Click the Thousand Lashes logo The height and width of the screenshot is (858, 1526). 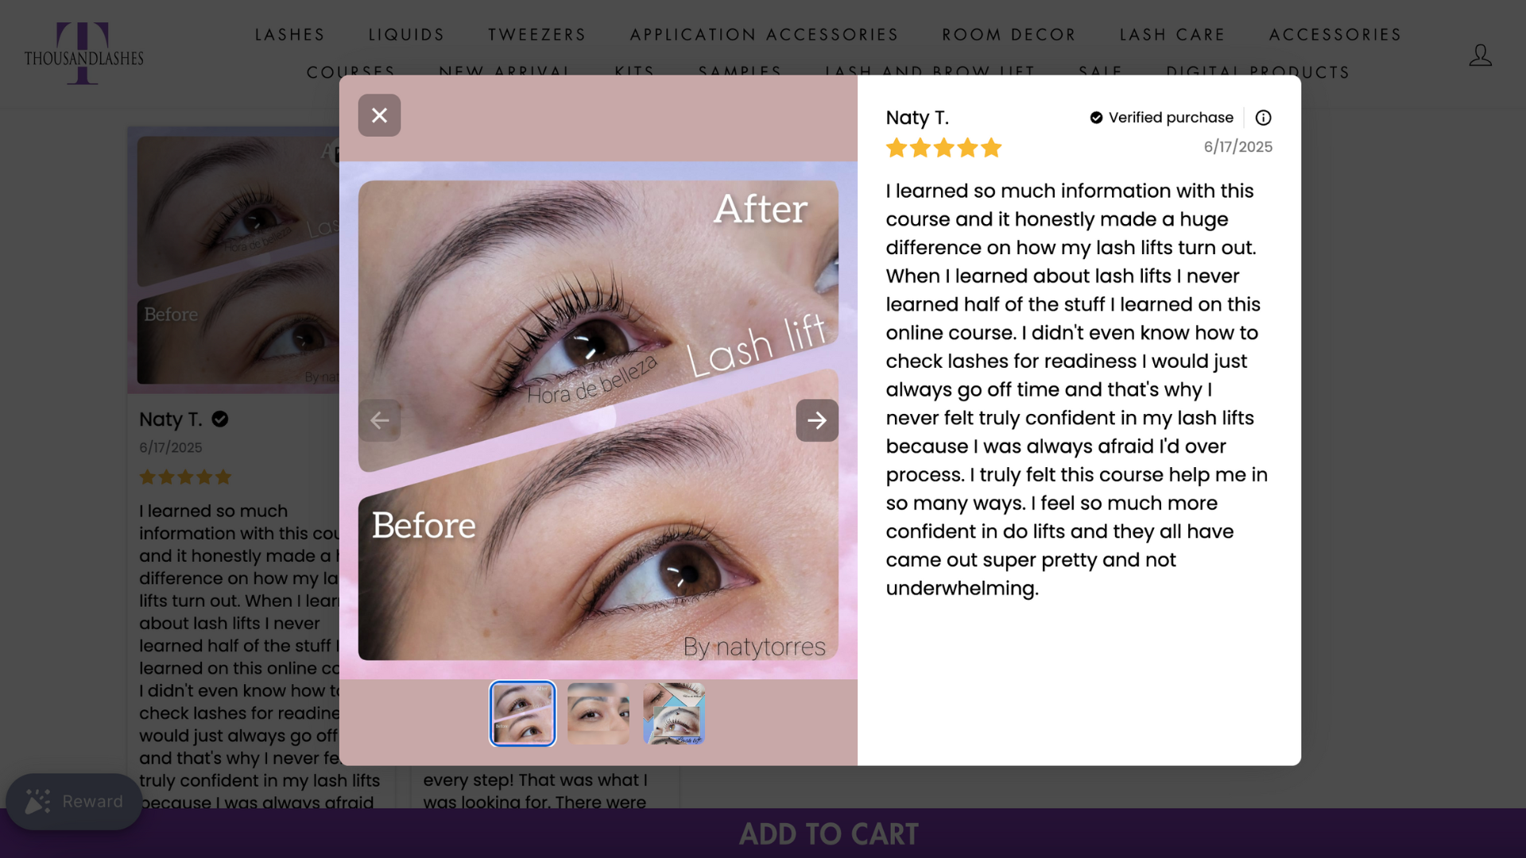click(83, 53)
